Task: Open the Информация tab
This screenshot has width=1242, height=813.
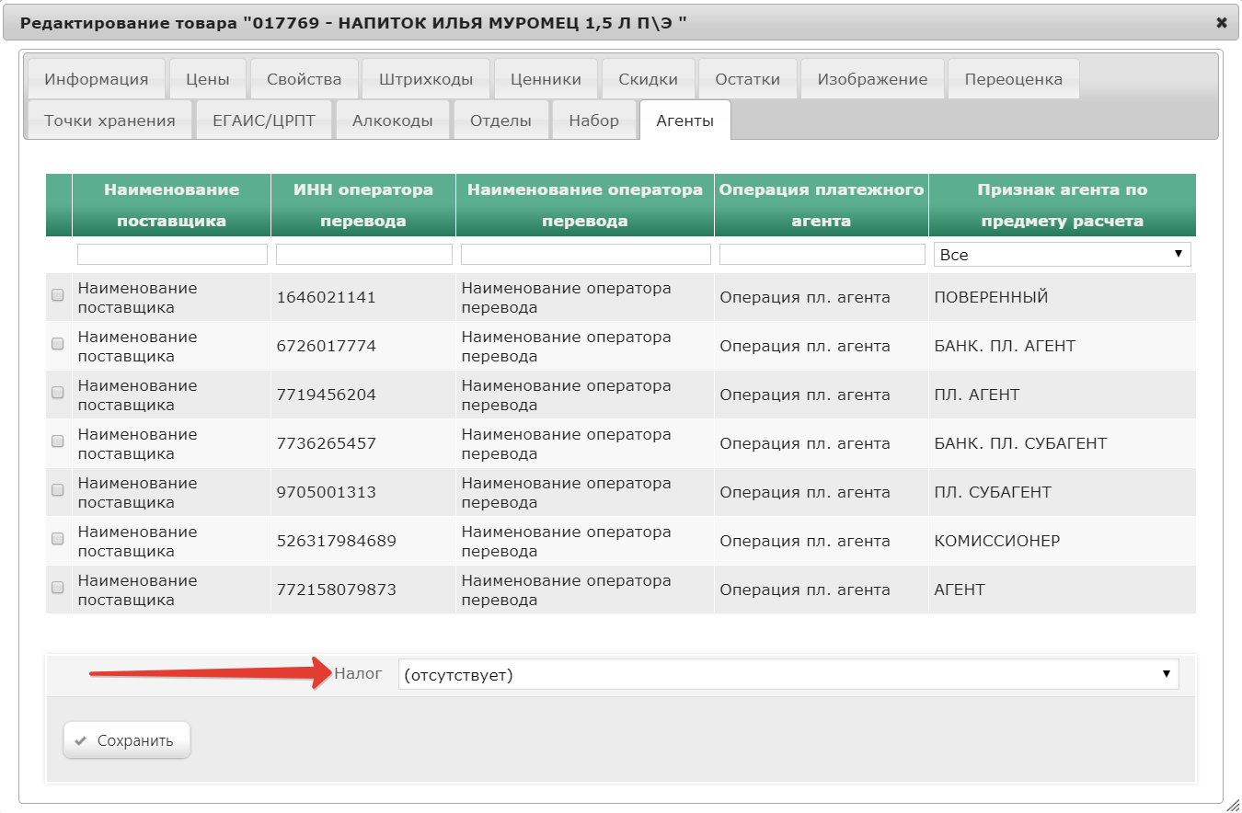Action: click(97, 79)
